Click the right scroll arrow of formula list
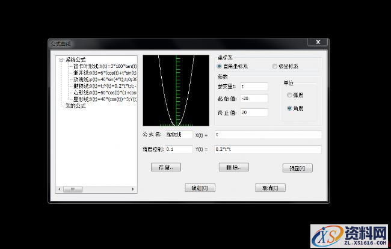The image size is (391, 249). 133,189
